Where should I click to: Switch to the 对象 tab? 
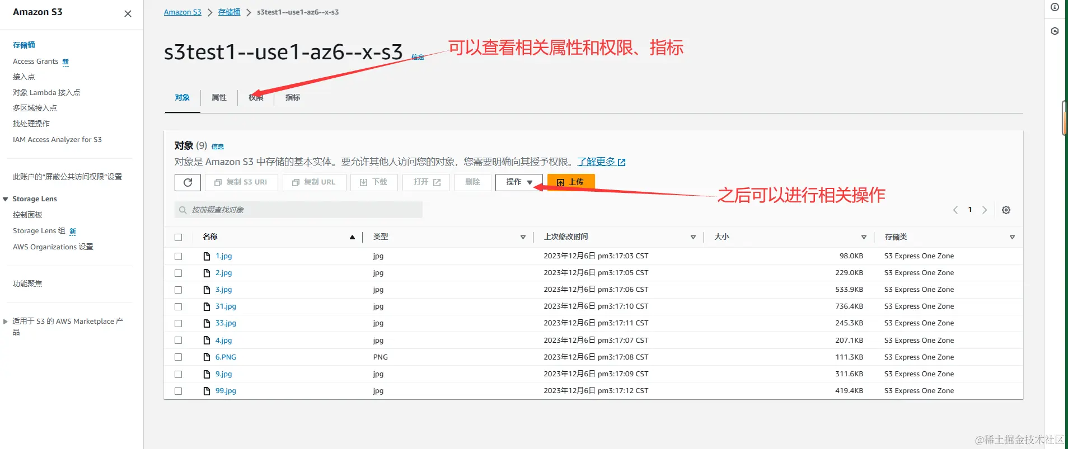point(182,98)
